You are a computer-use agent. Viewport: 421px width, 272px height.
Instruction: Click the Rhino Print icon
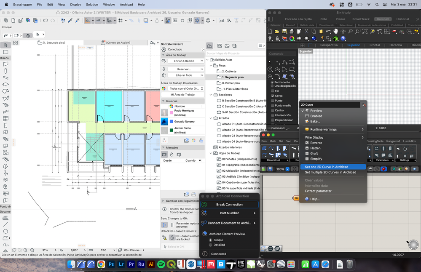point(292,32)
